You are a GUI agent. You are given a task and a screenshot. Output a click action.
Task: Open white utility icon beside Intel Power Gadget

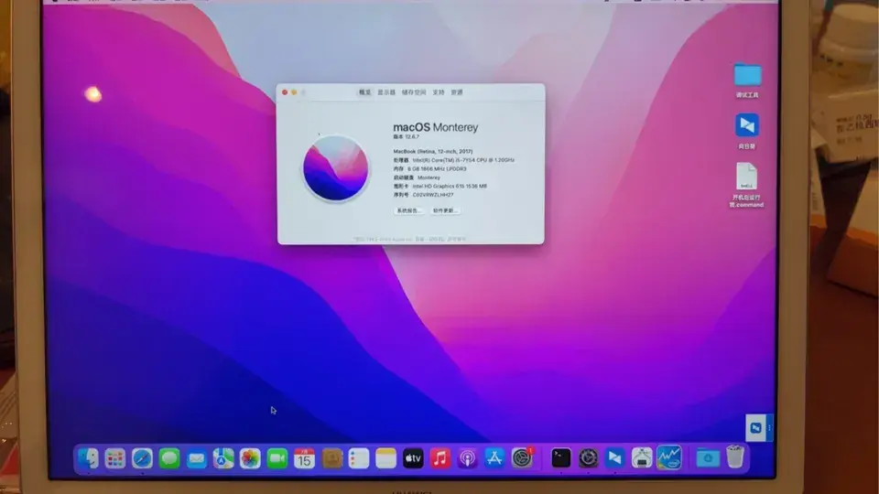click(x=642, y=458)
